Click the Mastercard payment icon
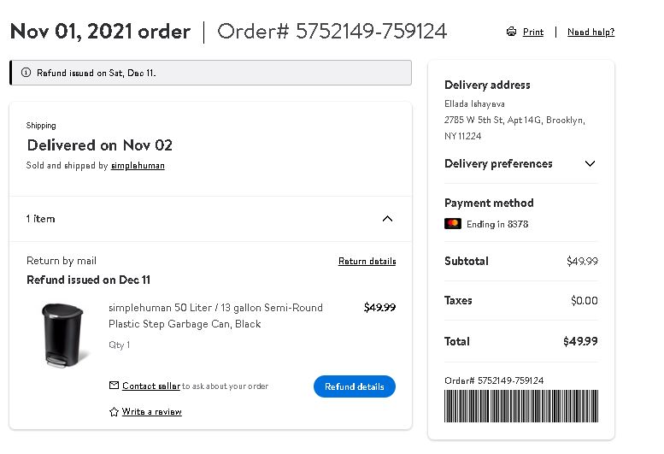 [453, 224]
